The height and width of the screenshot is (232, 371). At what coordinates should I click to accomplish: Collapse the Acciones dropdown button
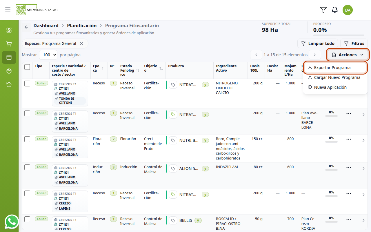coord(348,55)
